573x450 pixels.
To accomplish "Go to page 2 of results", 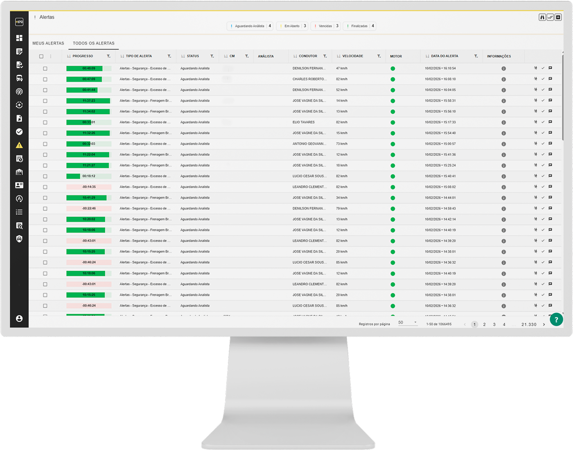I will coord(484,324).
